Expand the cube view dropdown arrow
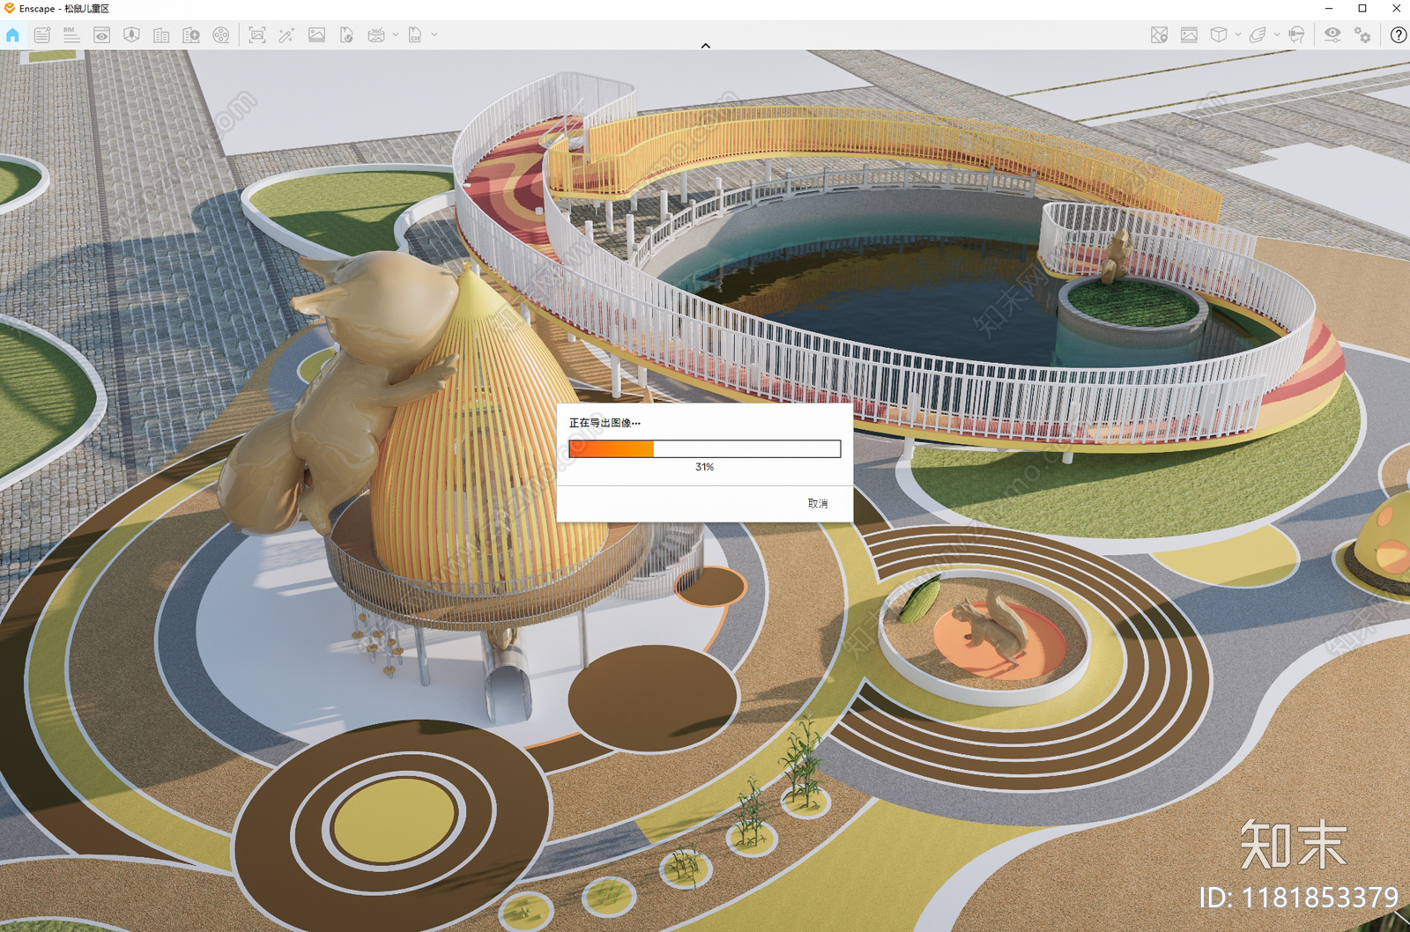Viewport: 1410px width, 932px height. point(1238,35)
